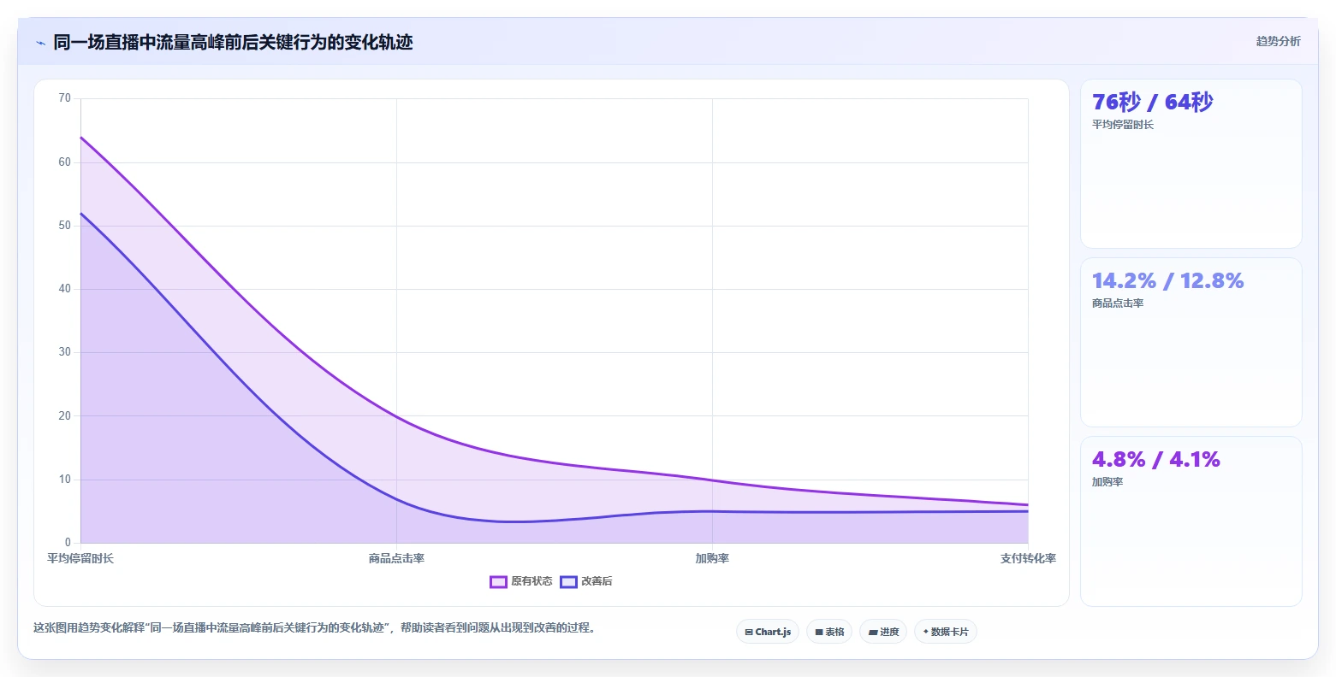Click the chart title text in the header

coord(233,43)
